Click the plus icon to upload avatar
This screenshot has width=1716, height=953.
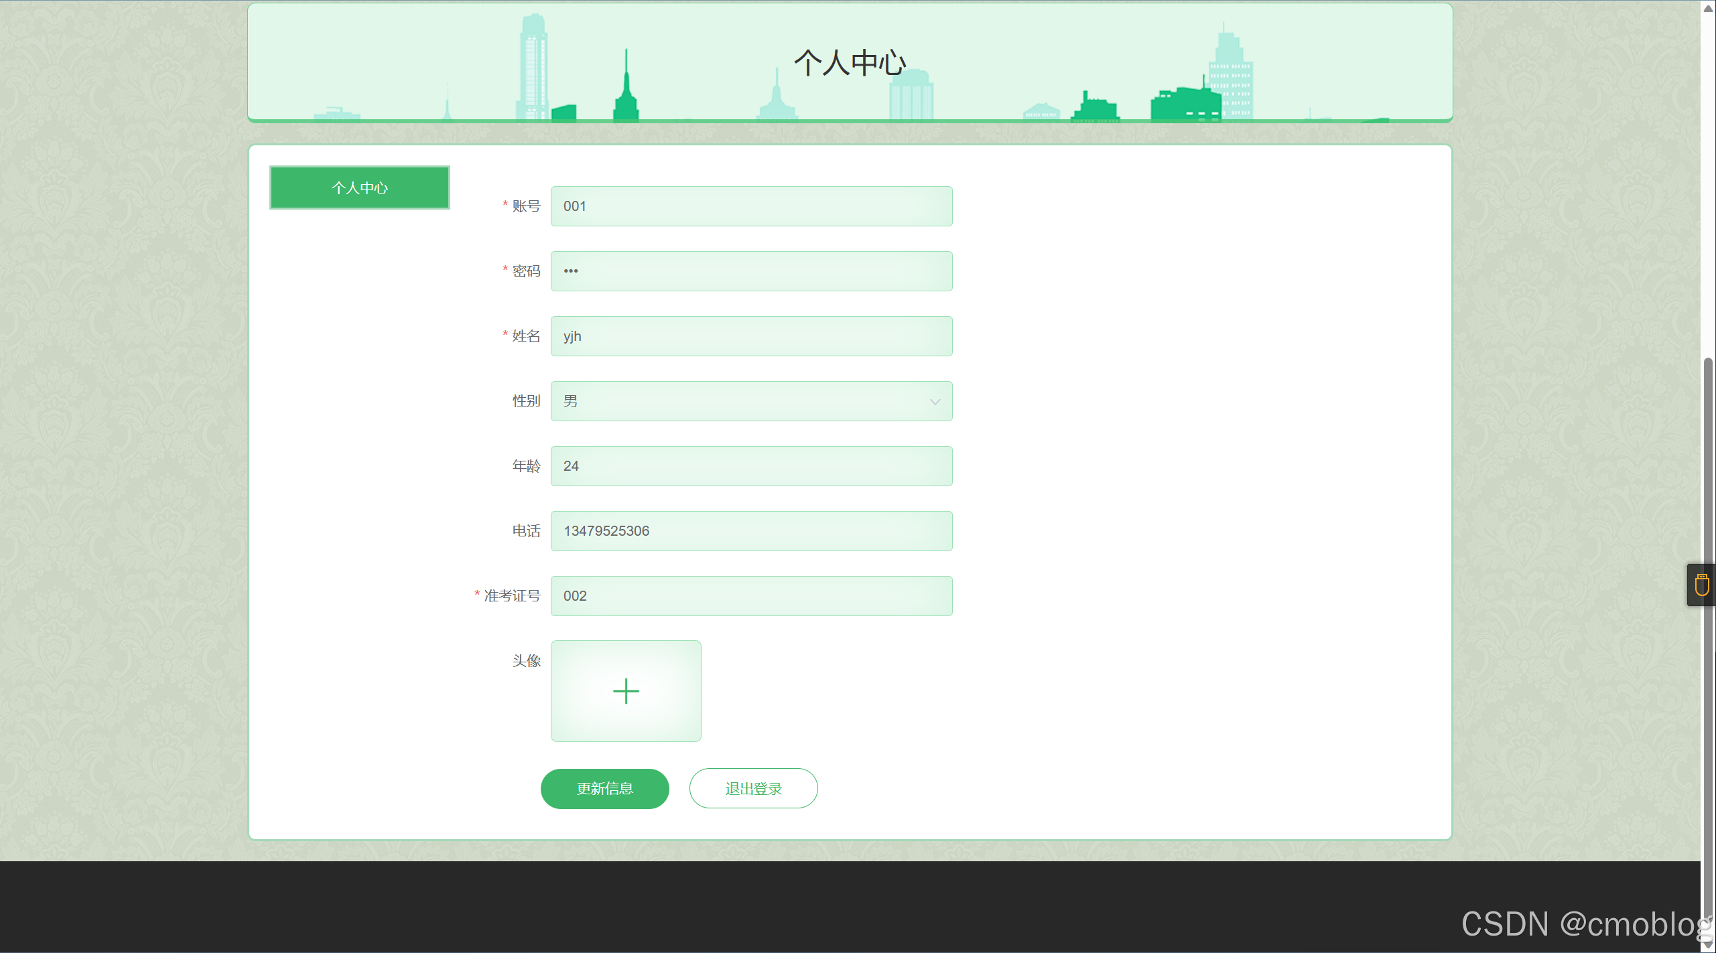(x=626, y=690)
